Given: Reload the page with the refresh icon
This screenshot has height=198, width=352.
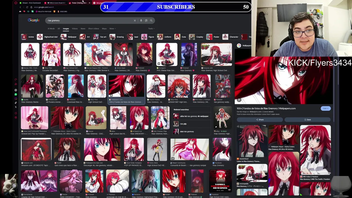Looking at the screenshot, I should [x=27, y=7].
